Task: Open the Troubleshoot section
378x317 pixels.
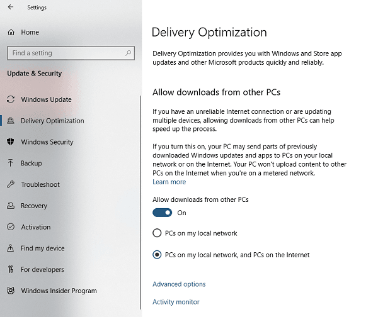Action: pyautogui.click(x=40, y=184)
